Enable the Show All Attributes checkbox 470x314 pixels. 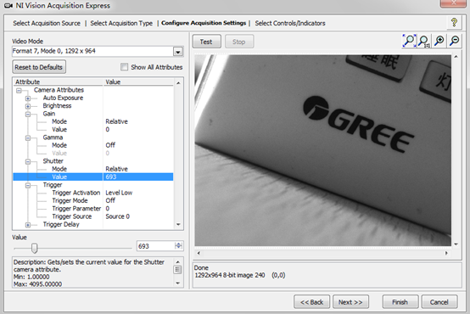124,67
